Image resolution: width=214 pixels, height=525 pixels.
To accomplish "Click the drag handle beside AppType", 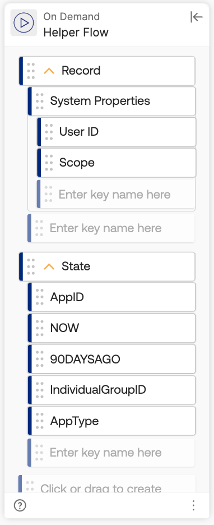I will click(x=40, y=421).
